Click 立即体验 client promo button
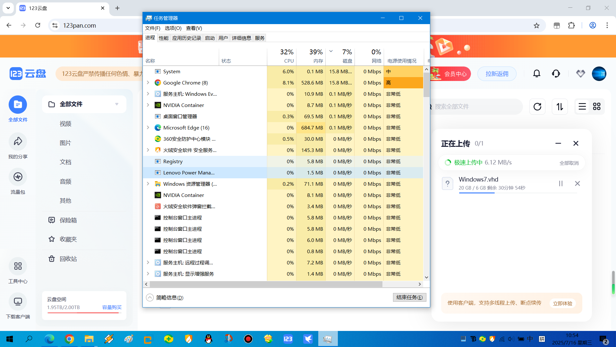Screen dimensions: 616x347 (562, 303)
